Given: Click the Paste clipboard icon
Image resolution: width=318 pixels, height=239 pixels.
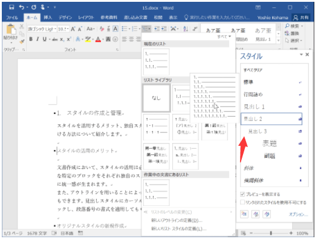Looking at the screenshot, I should (x=11, y=30).
